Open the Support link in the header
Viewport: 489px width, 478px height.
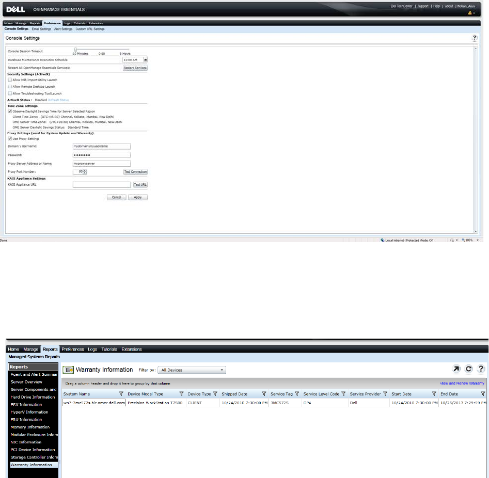(423, 6)
